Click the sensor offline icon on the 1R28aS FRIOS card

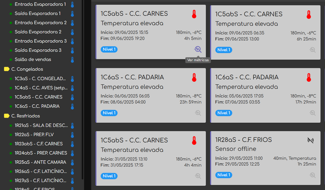point(311,140)
